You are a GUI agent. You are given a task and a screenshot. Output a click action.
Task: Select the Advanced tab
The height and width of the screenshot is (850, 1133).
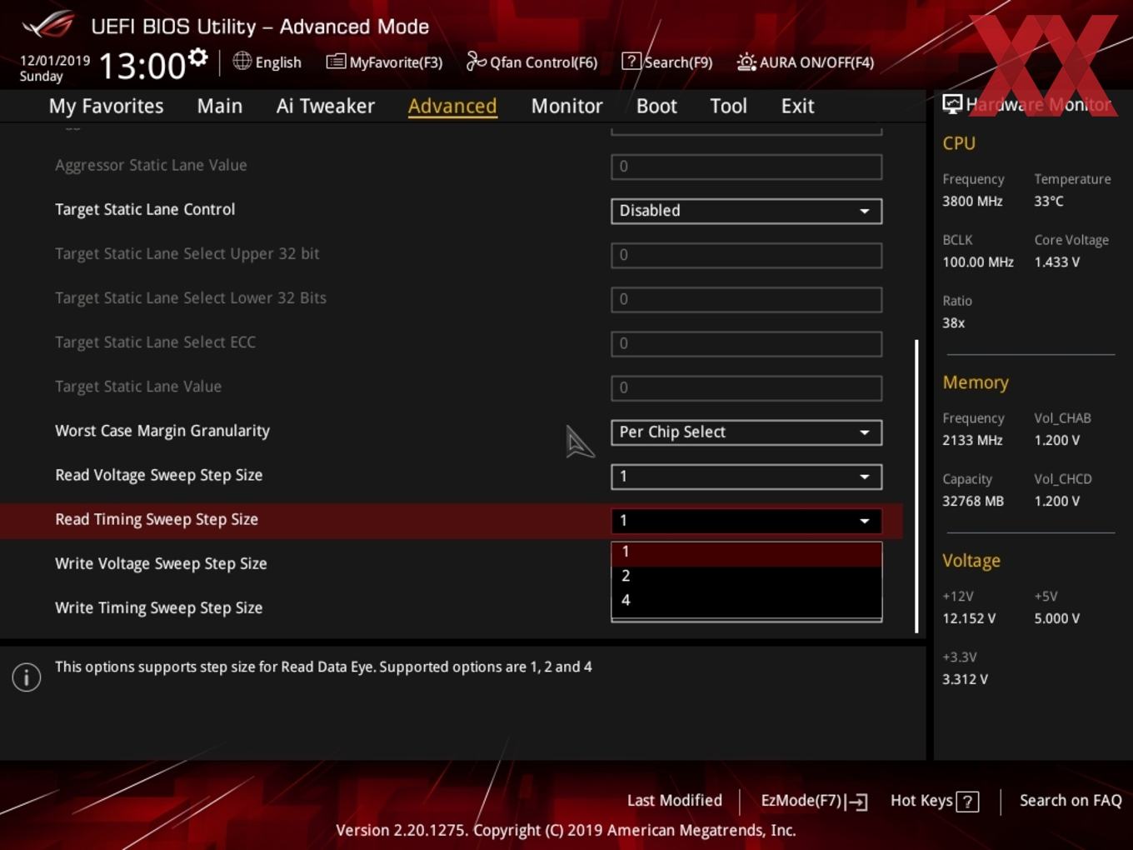pyautogui.click(x=452, y=106)
